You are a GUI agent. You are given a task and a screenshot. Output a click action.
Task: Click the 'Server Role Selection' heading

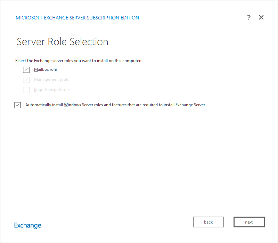[63, 42]
